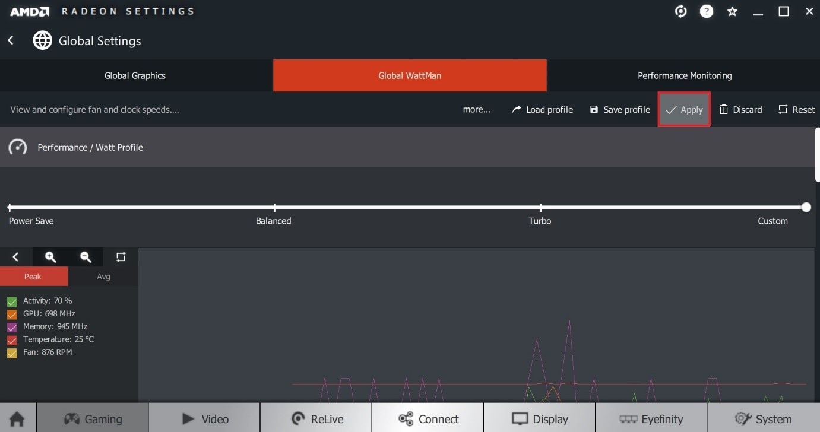The height and width of the screenshot is (432, 820).
Task: Reset graph view with the square icon
Action: coord(121,256)
